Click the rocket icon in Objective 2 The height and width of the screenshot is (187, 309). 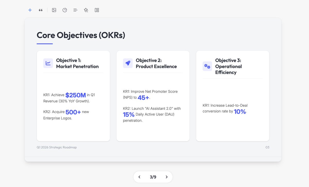point(128,63)
